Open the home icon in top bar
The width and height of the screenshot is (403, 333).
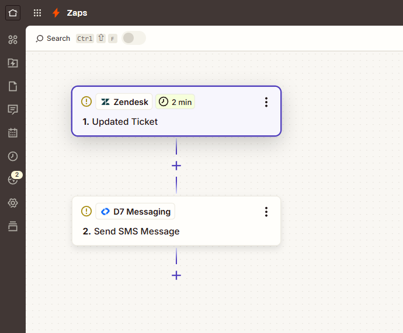pyautogui.click(x=13, y=13)
